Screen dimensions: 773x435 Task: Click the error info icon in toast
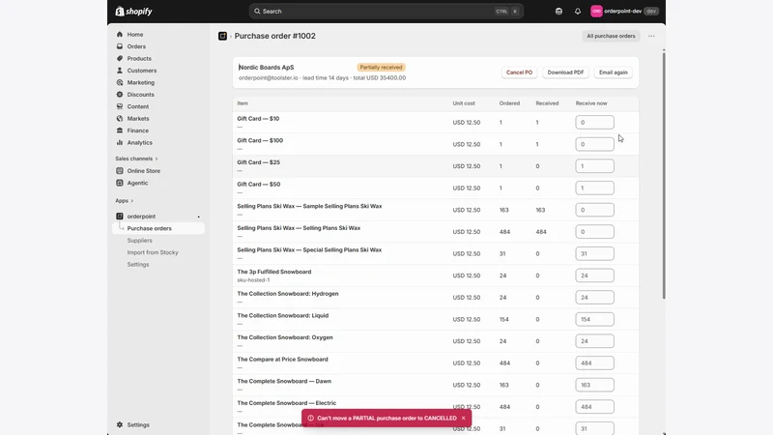(310, 418)
